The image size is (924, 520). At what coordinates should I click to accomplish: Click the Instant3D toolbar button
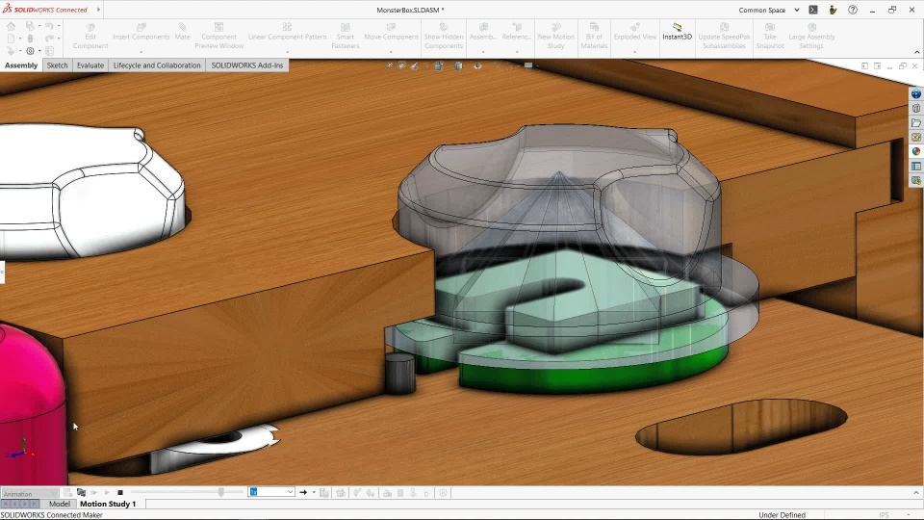coord(677,32)
